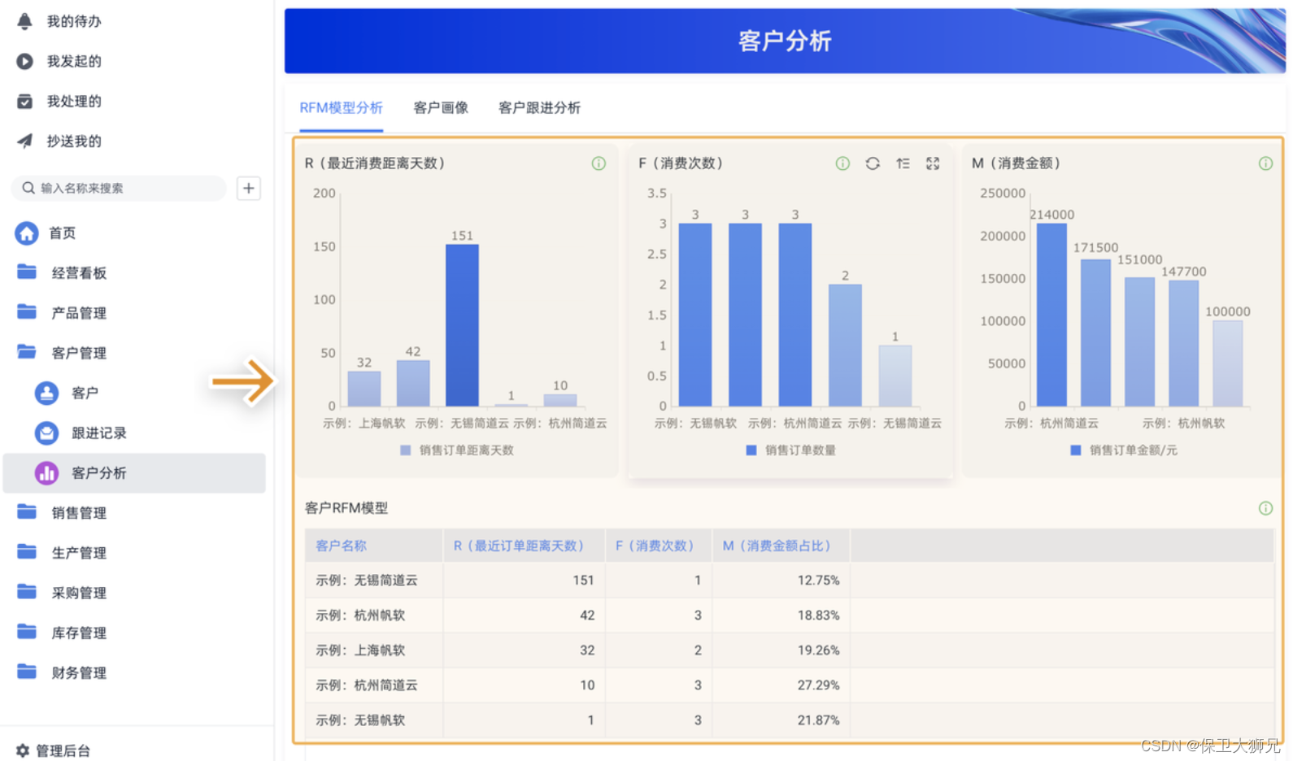Open 管理后台 link
Screen dimensions: 1293x761
point(63,750)
